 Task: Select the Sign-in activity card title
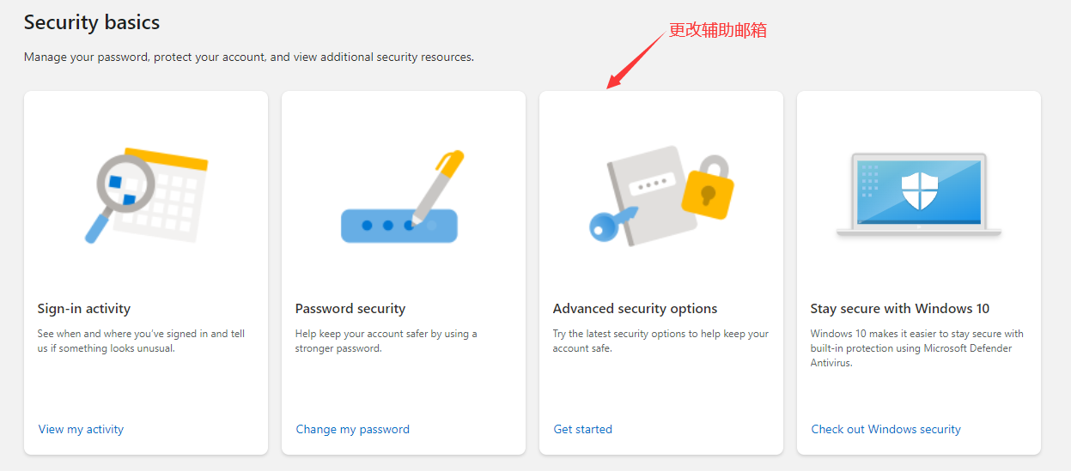click(x=84, y=309)
